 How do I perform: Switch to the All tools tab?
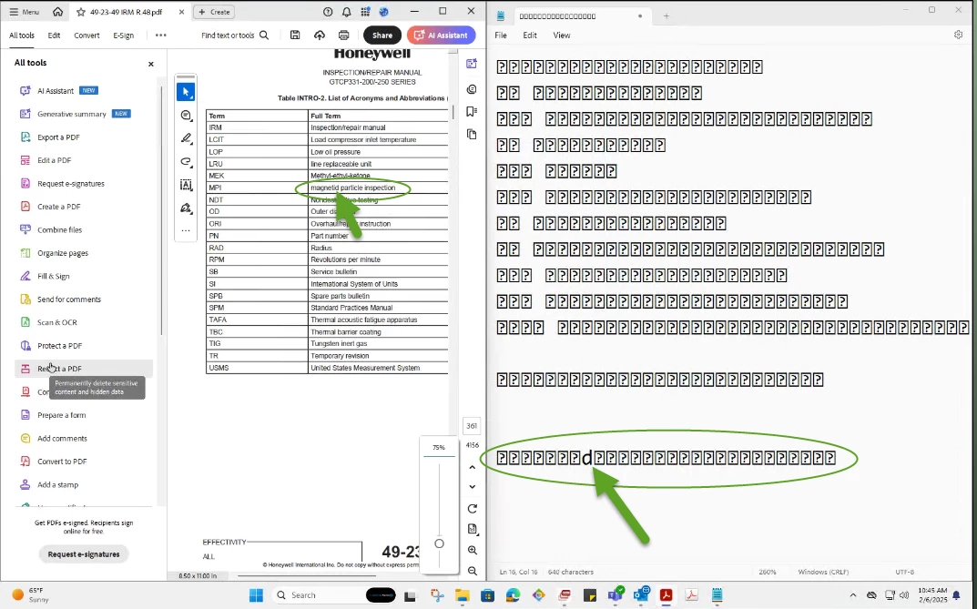point(22,36)
